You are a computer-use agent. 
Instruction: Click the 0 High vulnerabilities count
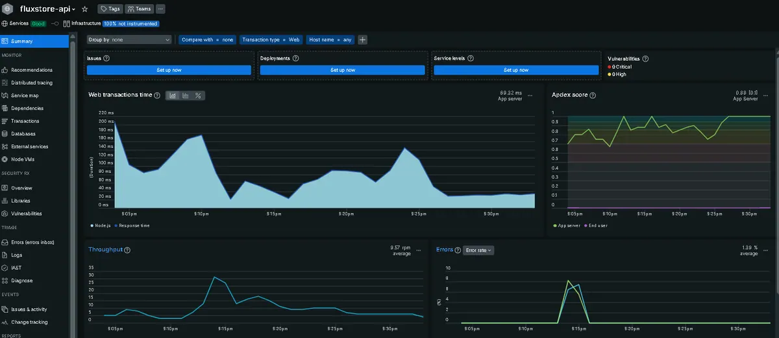[x=616, y=74]
